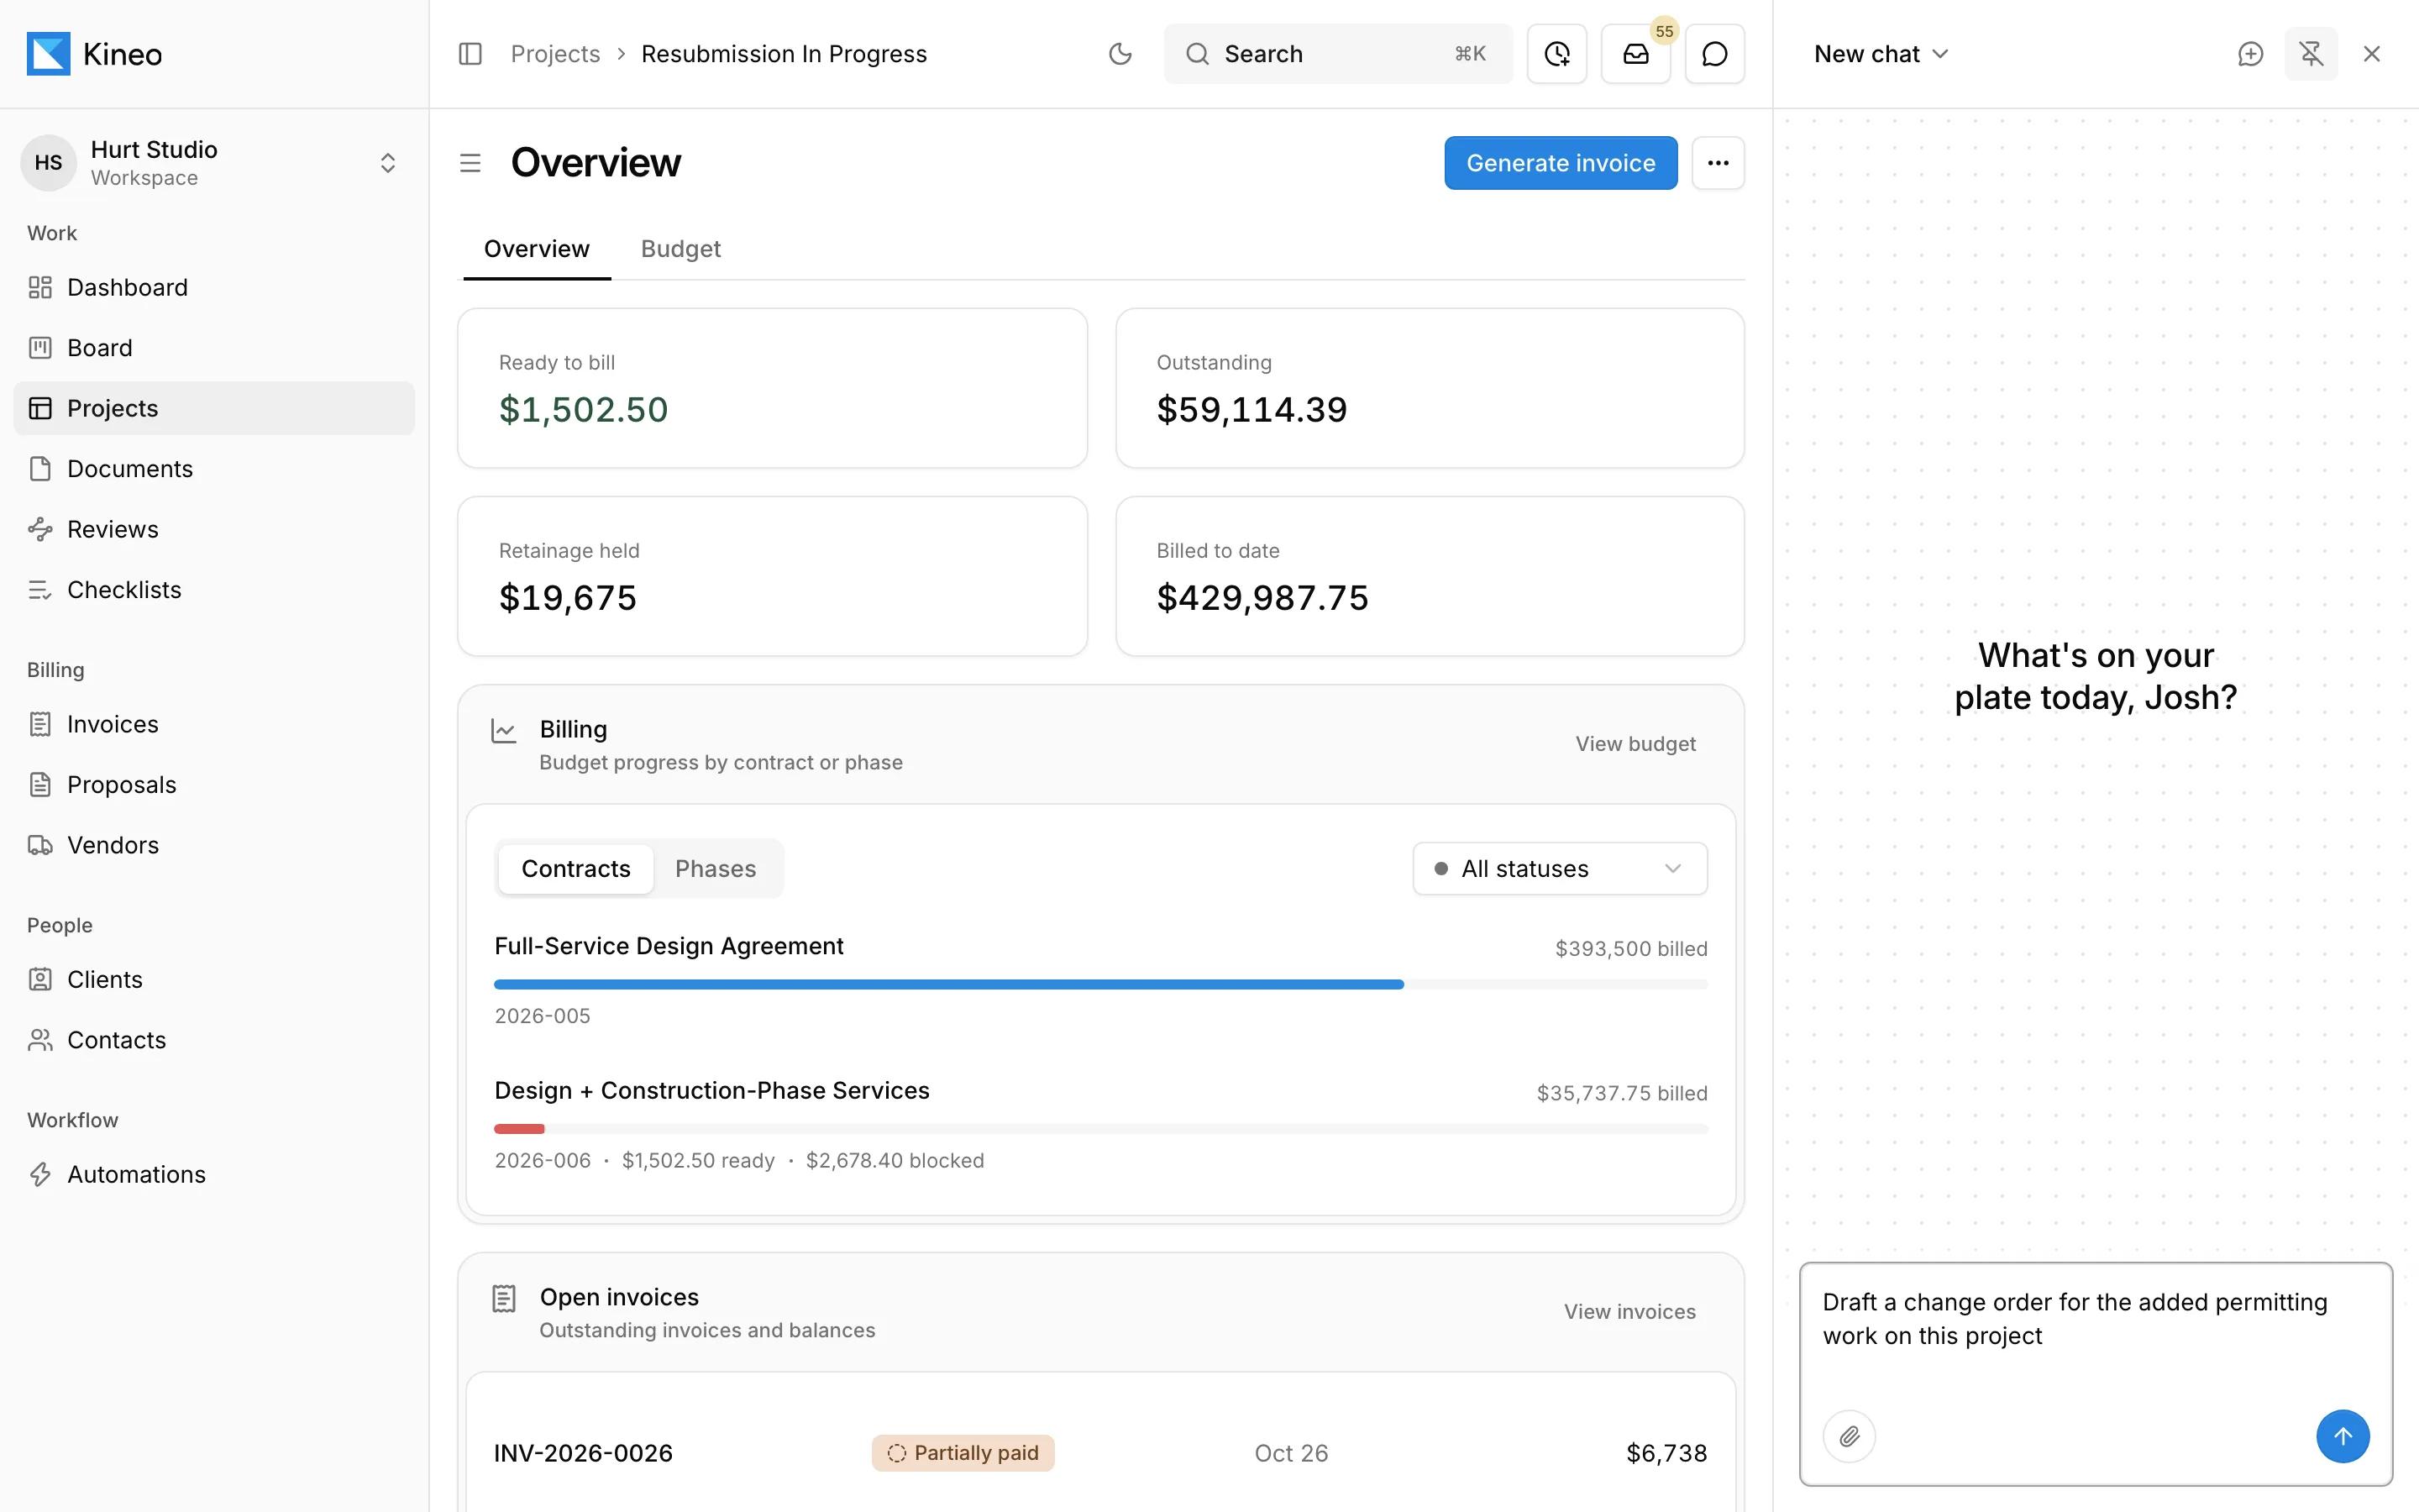This screenshot has width=2419, height=1512.
Task: Expand the New chat dropdown
Action: 1881,54
